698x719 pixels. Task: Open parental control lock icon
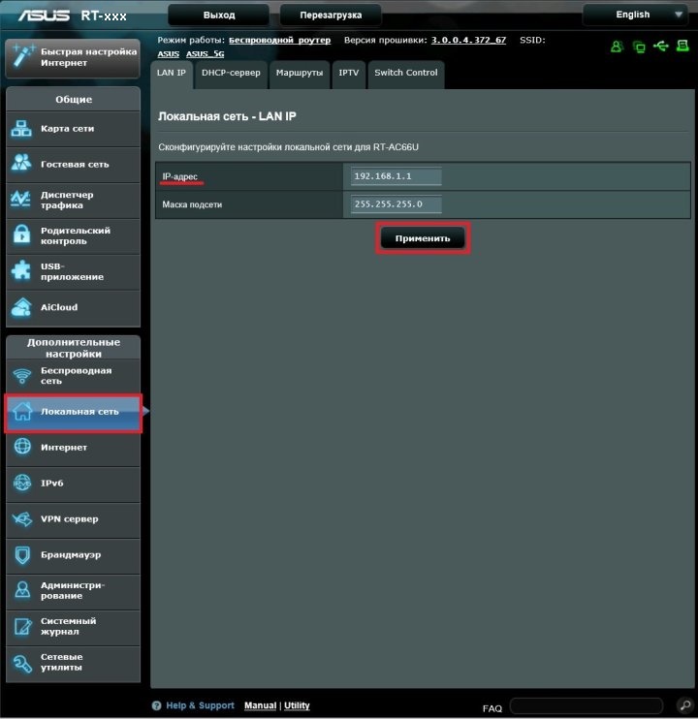tap(21, 235)
